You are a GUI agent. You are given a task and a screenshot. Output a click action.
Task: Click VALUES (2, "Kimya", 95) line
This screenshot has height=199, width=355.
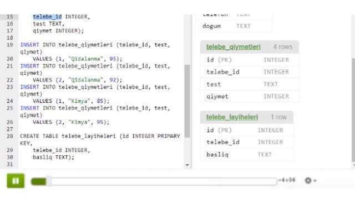[x=71, y=122]
